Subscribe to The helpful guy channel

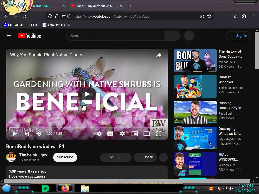pyautogui.click(x=65, y=157)
